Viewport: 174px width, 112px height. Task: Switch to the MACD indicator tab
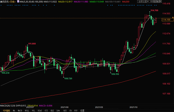20,111
